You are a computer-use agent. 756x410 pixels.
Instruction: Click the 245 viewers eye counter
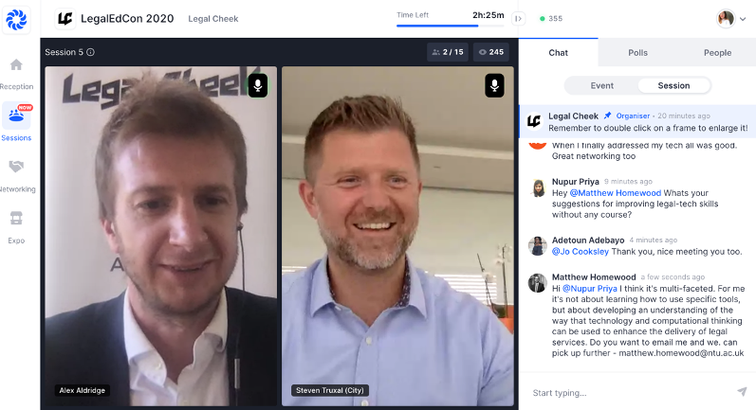pos(489,52)
